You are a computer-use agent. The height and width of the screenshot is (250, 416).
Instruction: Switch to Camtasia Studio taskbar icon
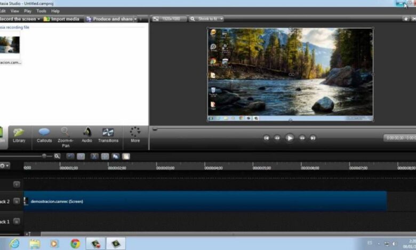coord(116,244)
